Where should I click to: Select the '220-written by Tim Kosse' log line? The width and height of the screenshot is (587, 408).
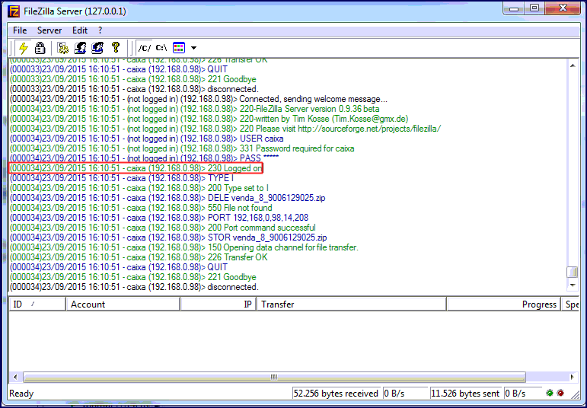209,119
